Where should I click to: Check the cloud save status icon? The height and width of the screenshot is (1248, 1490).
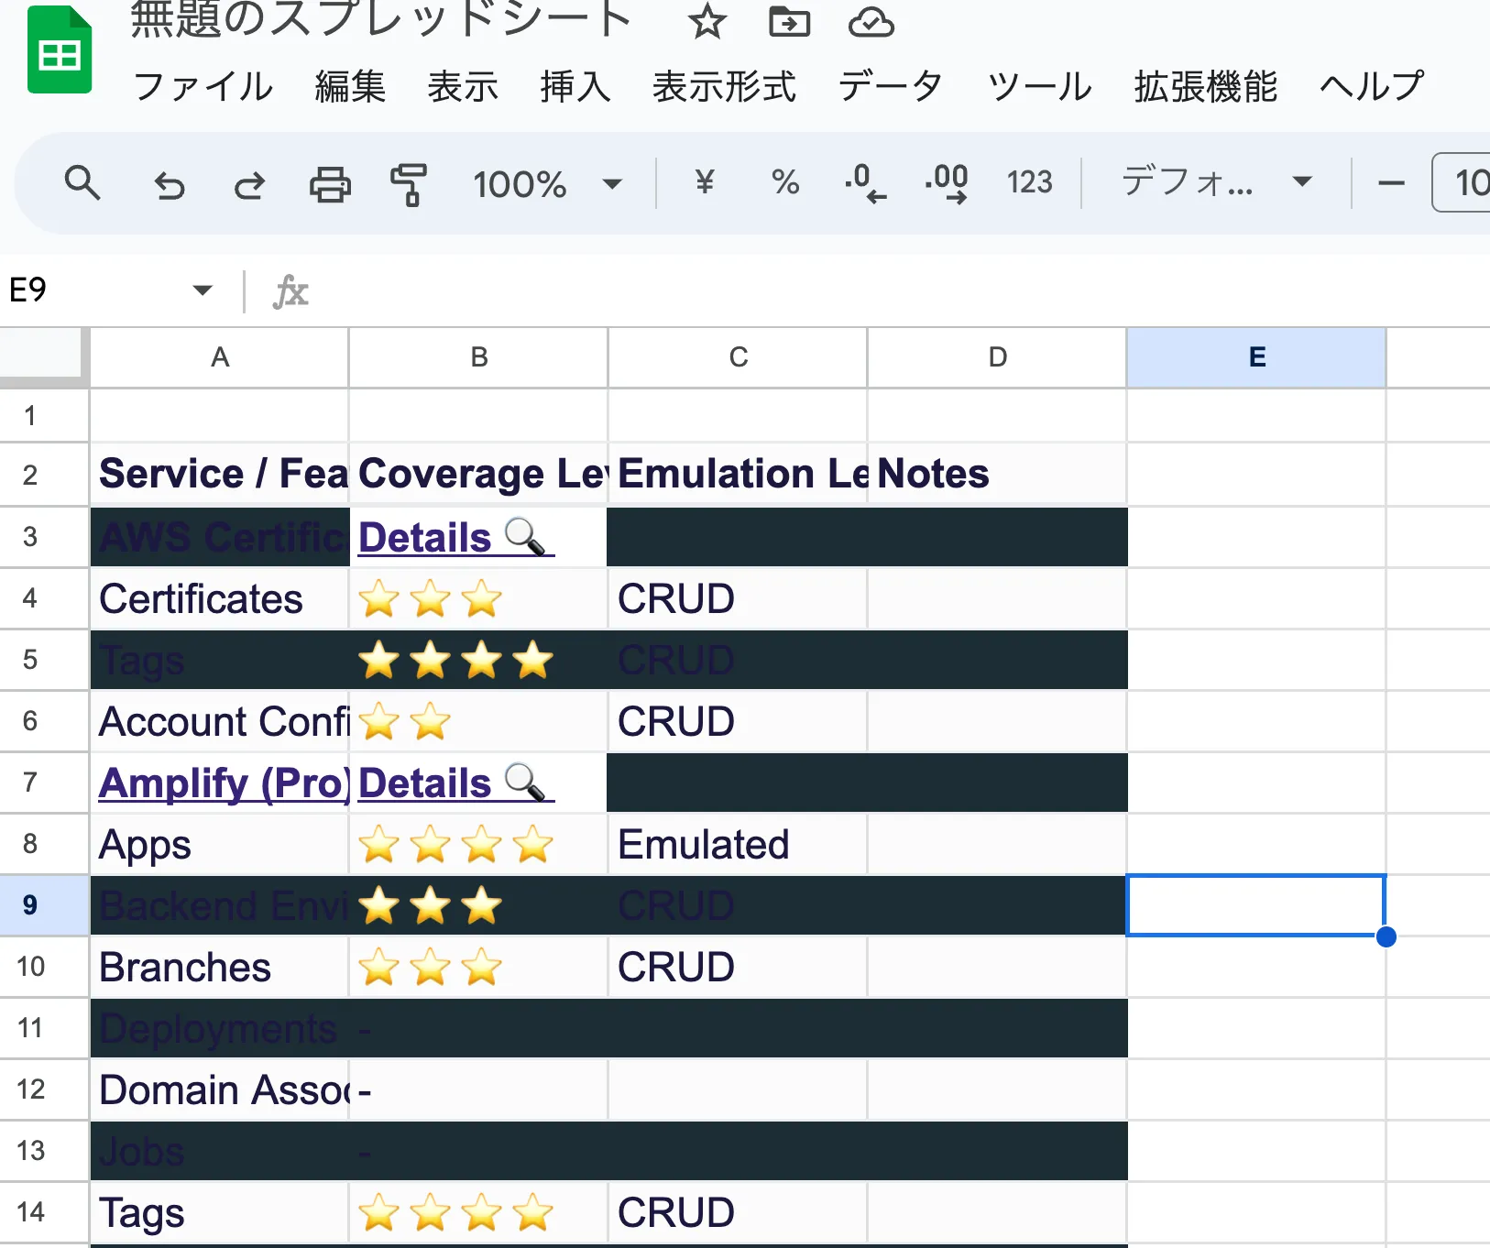click(x=871, y=21)
